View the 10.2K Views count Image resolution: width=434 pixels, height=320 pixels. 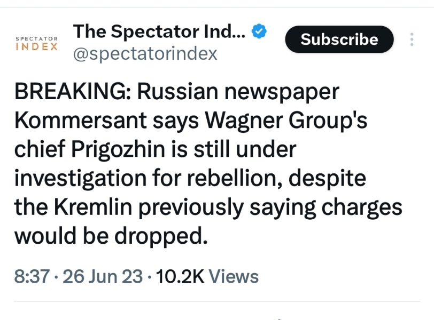pyautogui.click(x=206, y=277)
